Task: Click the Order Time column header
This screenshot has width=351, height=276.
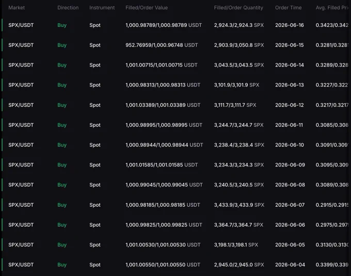Action: pos(289,8)
